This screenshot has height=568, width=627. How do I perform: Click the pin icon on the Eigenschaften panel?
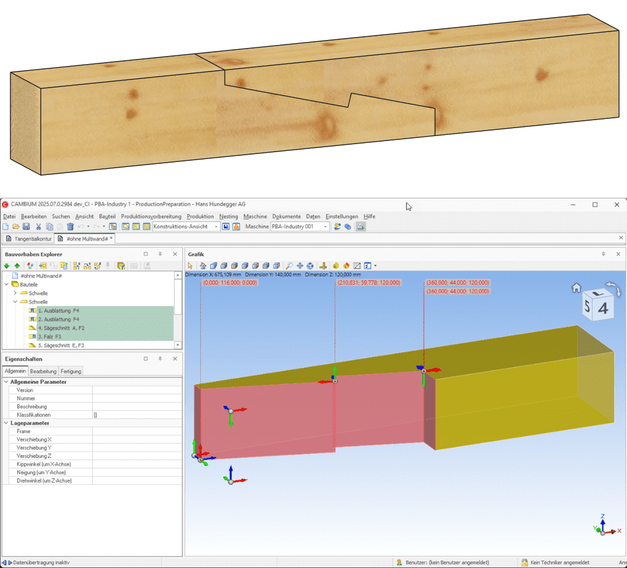(x=160, y=359)
